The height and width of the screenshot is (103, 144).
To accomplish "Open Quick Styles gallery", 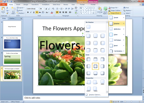I will 105,10.
